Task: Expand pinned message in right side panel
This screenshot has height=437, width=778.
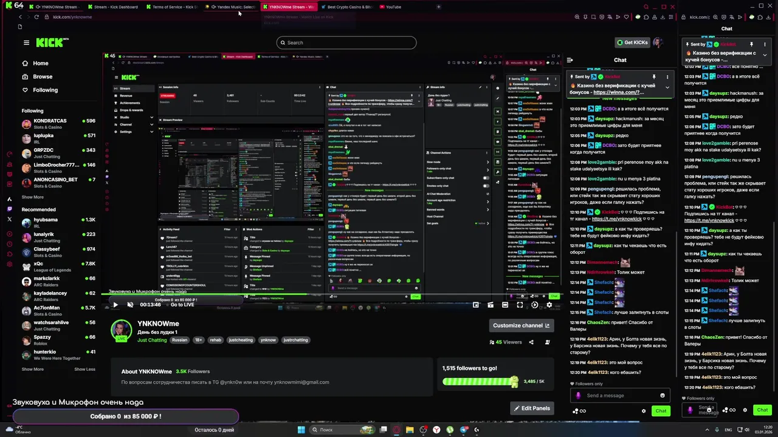Action: point(765,55)
